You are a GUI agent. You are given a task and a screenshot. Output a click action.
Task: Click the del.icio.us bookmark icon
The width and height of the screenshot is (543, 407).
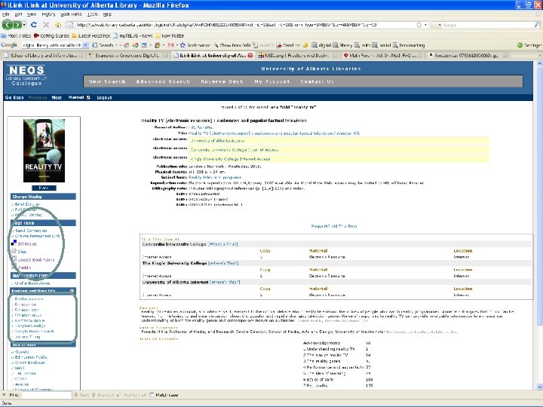[14, 243]
